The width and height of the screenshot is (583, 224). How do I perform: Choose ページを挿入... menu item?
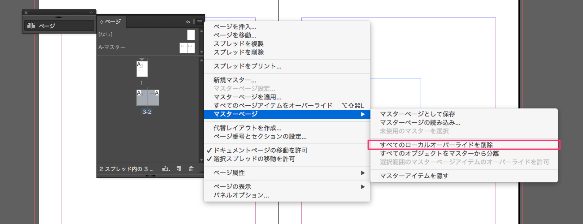click(x=287, y=27)
